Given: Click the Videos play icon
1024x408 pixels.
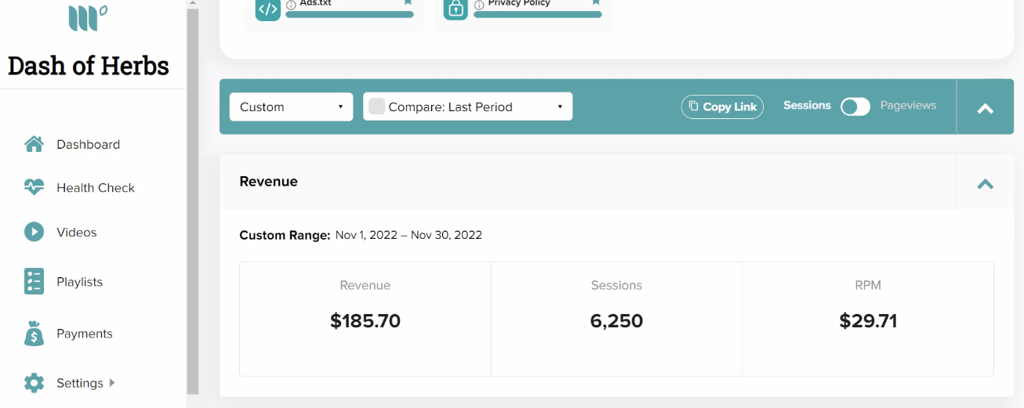Looking at the screenshot, I should click(34, 232).
